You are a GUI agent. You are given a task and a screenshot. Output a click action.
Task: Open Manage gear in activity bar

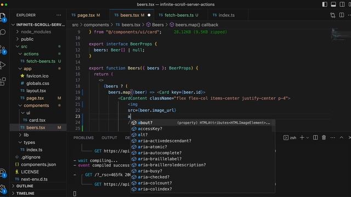pos(3,189)
